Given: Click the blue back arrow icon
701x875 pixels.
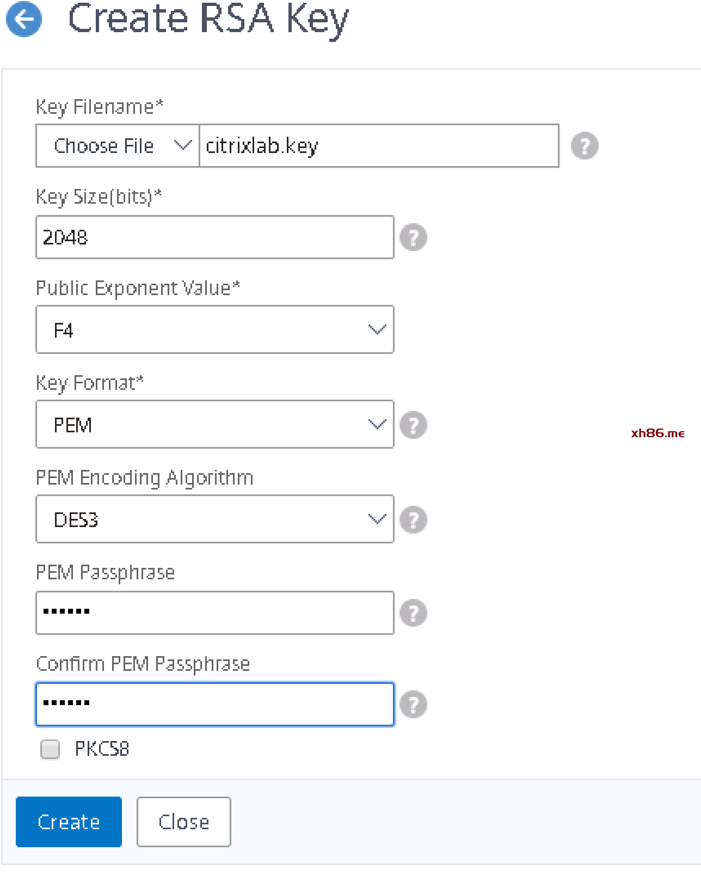Looking at the screenshot, I should [24, 20].
